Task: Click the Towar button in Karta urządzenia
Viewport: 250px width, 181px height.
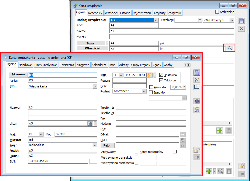Action: 91,43
